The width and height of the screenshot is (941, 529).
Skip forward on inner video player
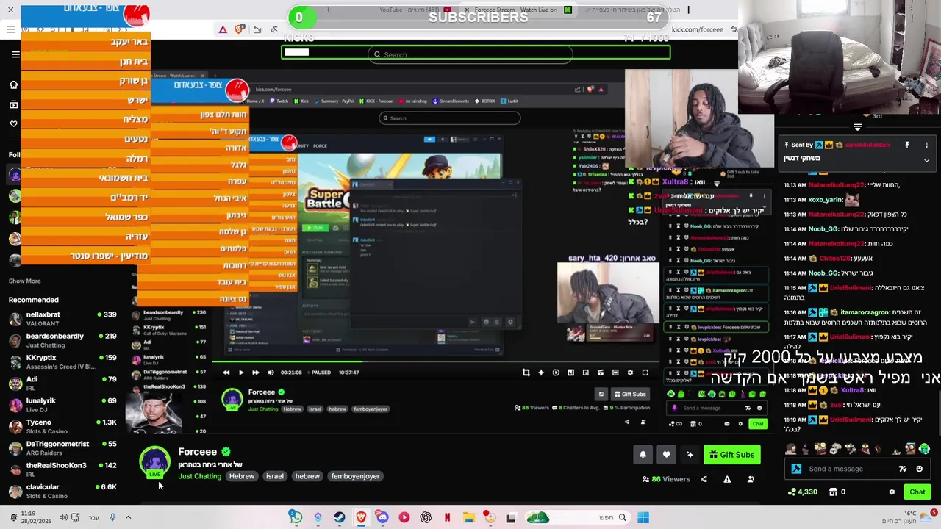[255, 373]
